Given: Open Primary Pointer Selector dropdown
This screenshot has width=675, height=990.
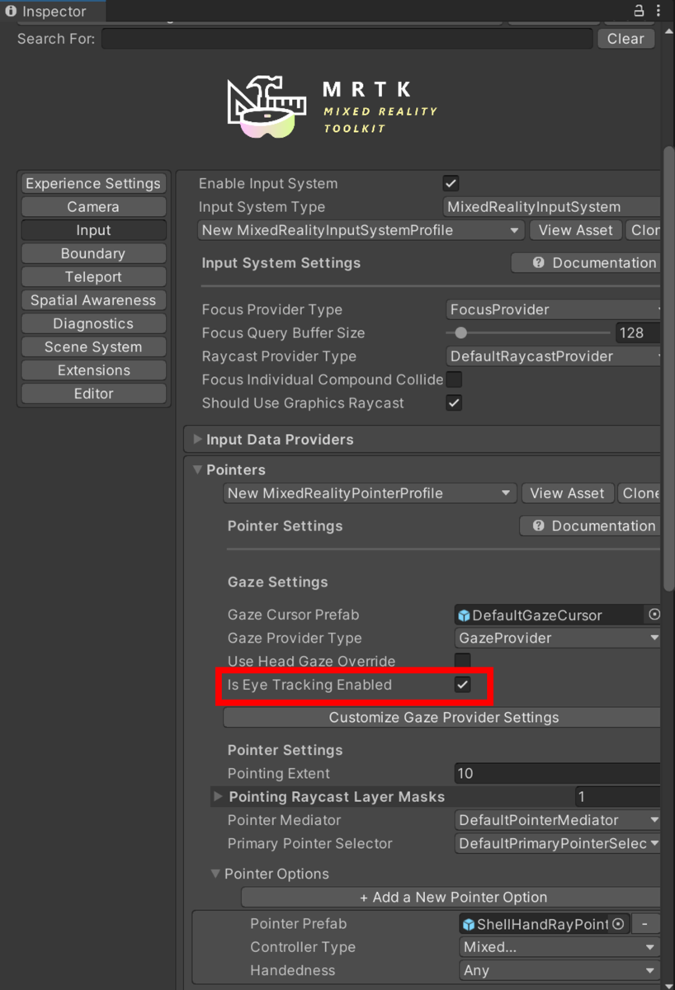Looking at the screenshot, I should click(x=559, y=843).
